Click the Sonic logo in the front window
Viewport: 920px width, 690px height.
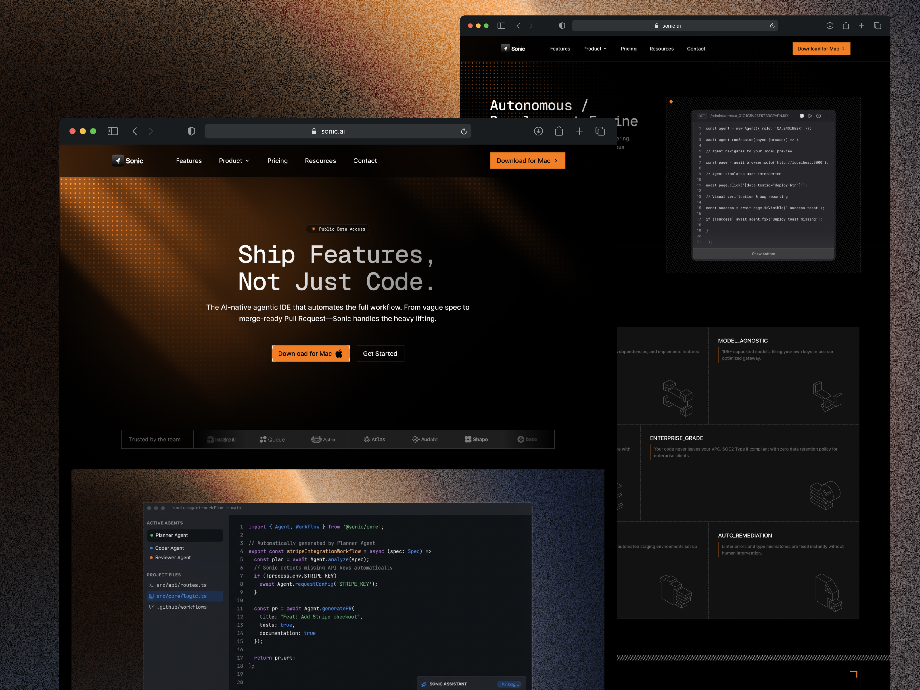(128, 160)
